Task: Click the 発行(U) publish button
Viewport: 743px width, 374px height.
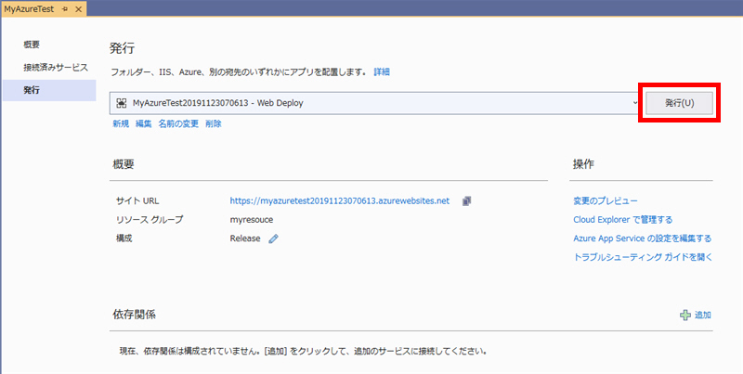Action: [x=679, y=103]
